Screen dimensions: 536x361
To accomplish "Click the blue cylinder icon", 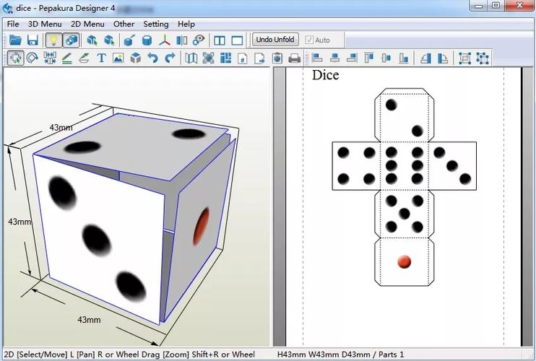I will point(147,40).
